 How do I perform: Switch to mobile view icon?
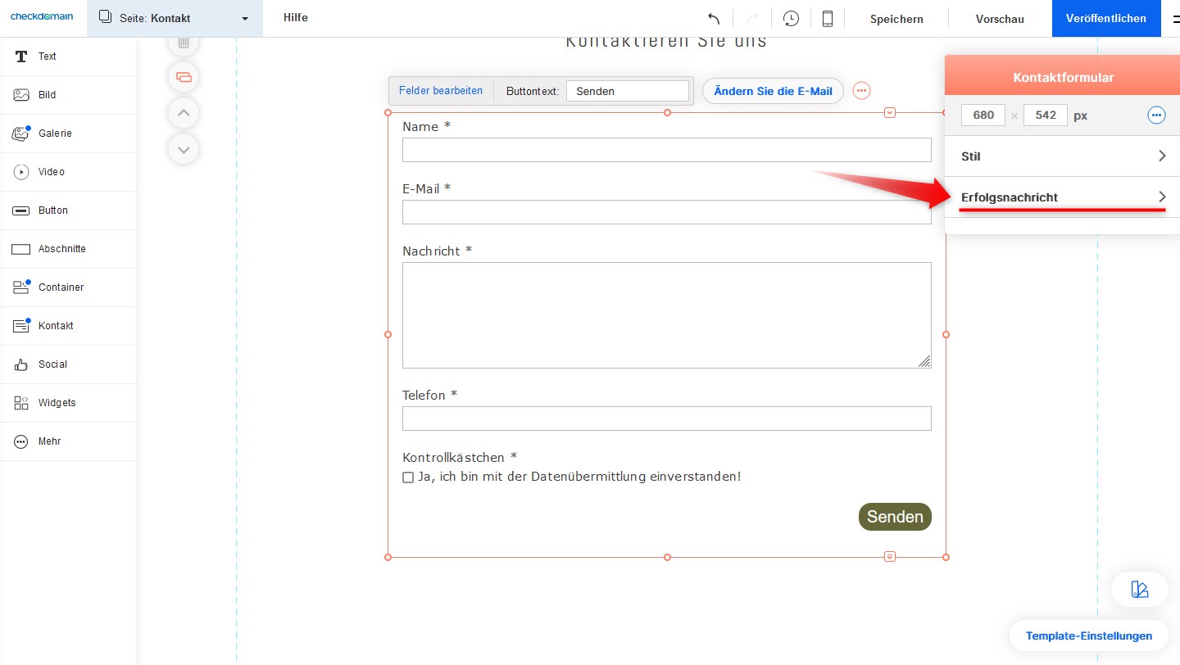click(828, 19)
